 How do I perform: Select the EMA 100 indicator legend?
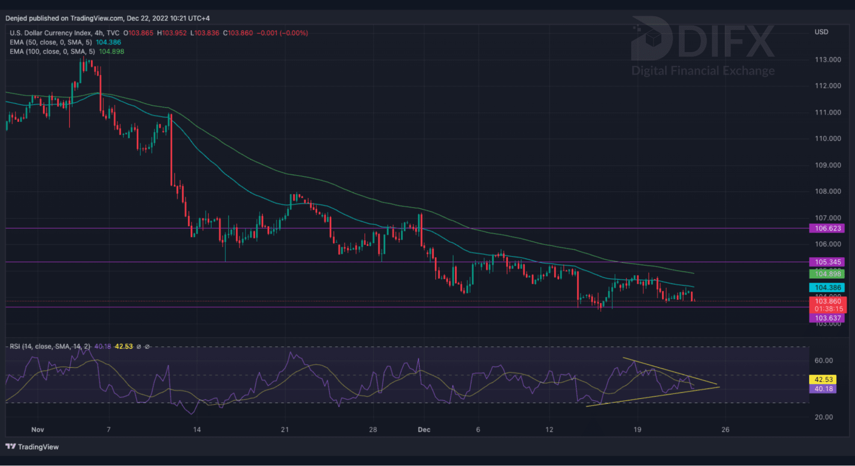click(x=52, y=51)
